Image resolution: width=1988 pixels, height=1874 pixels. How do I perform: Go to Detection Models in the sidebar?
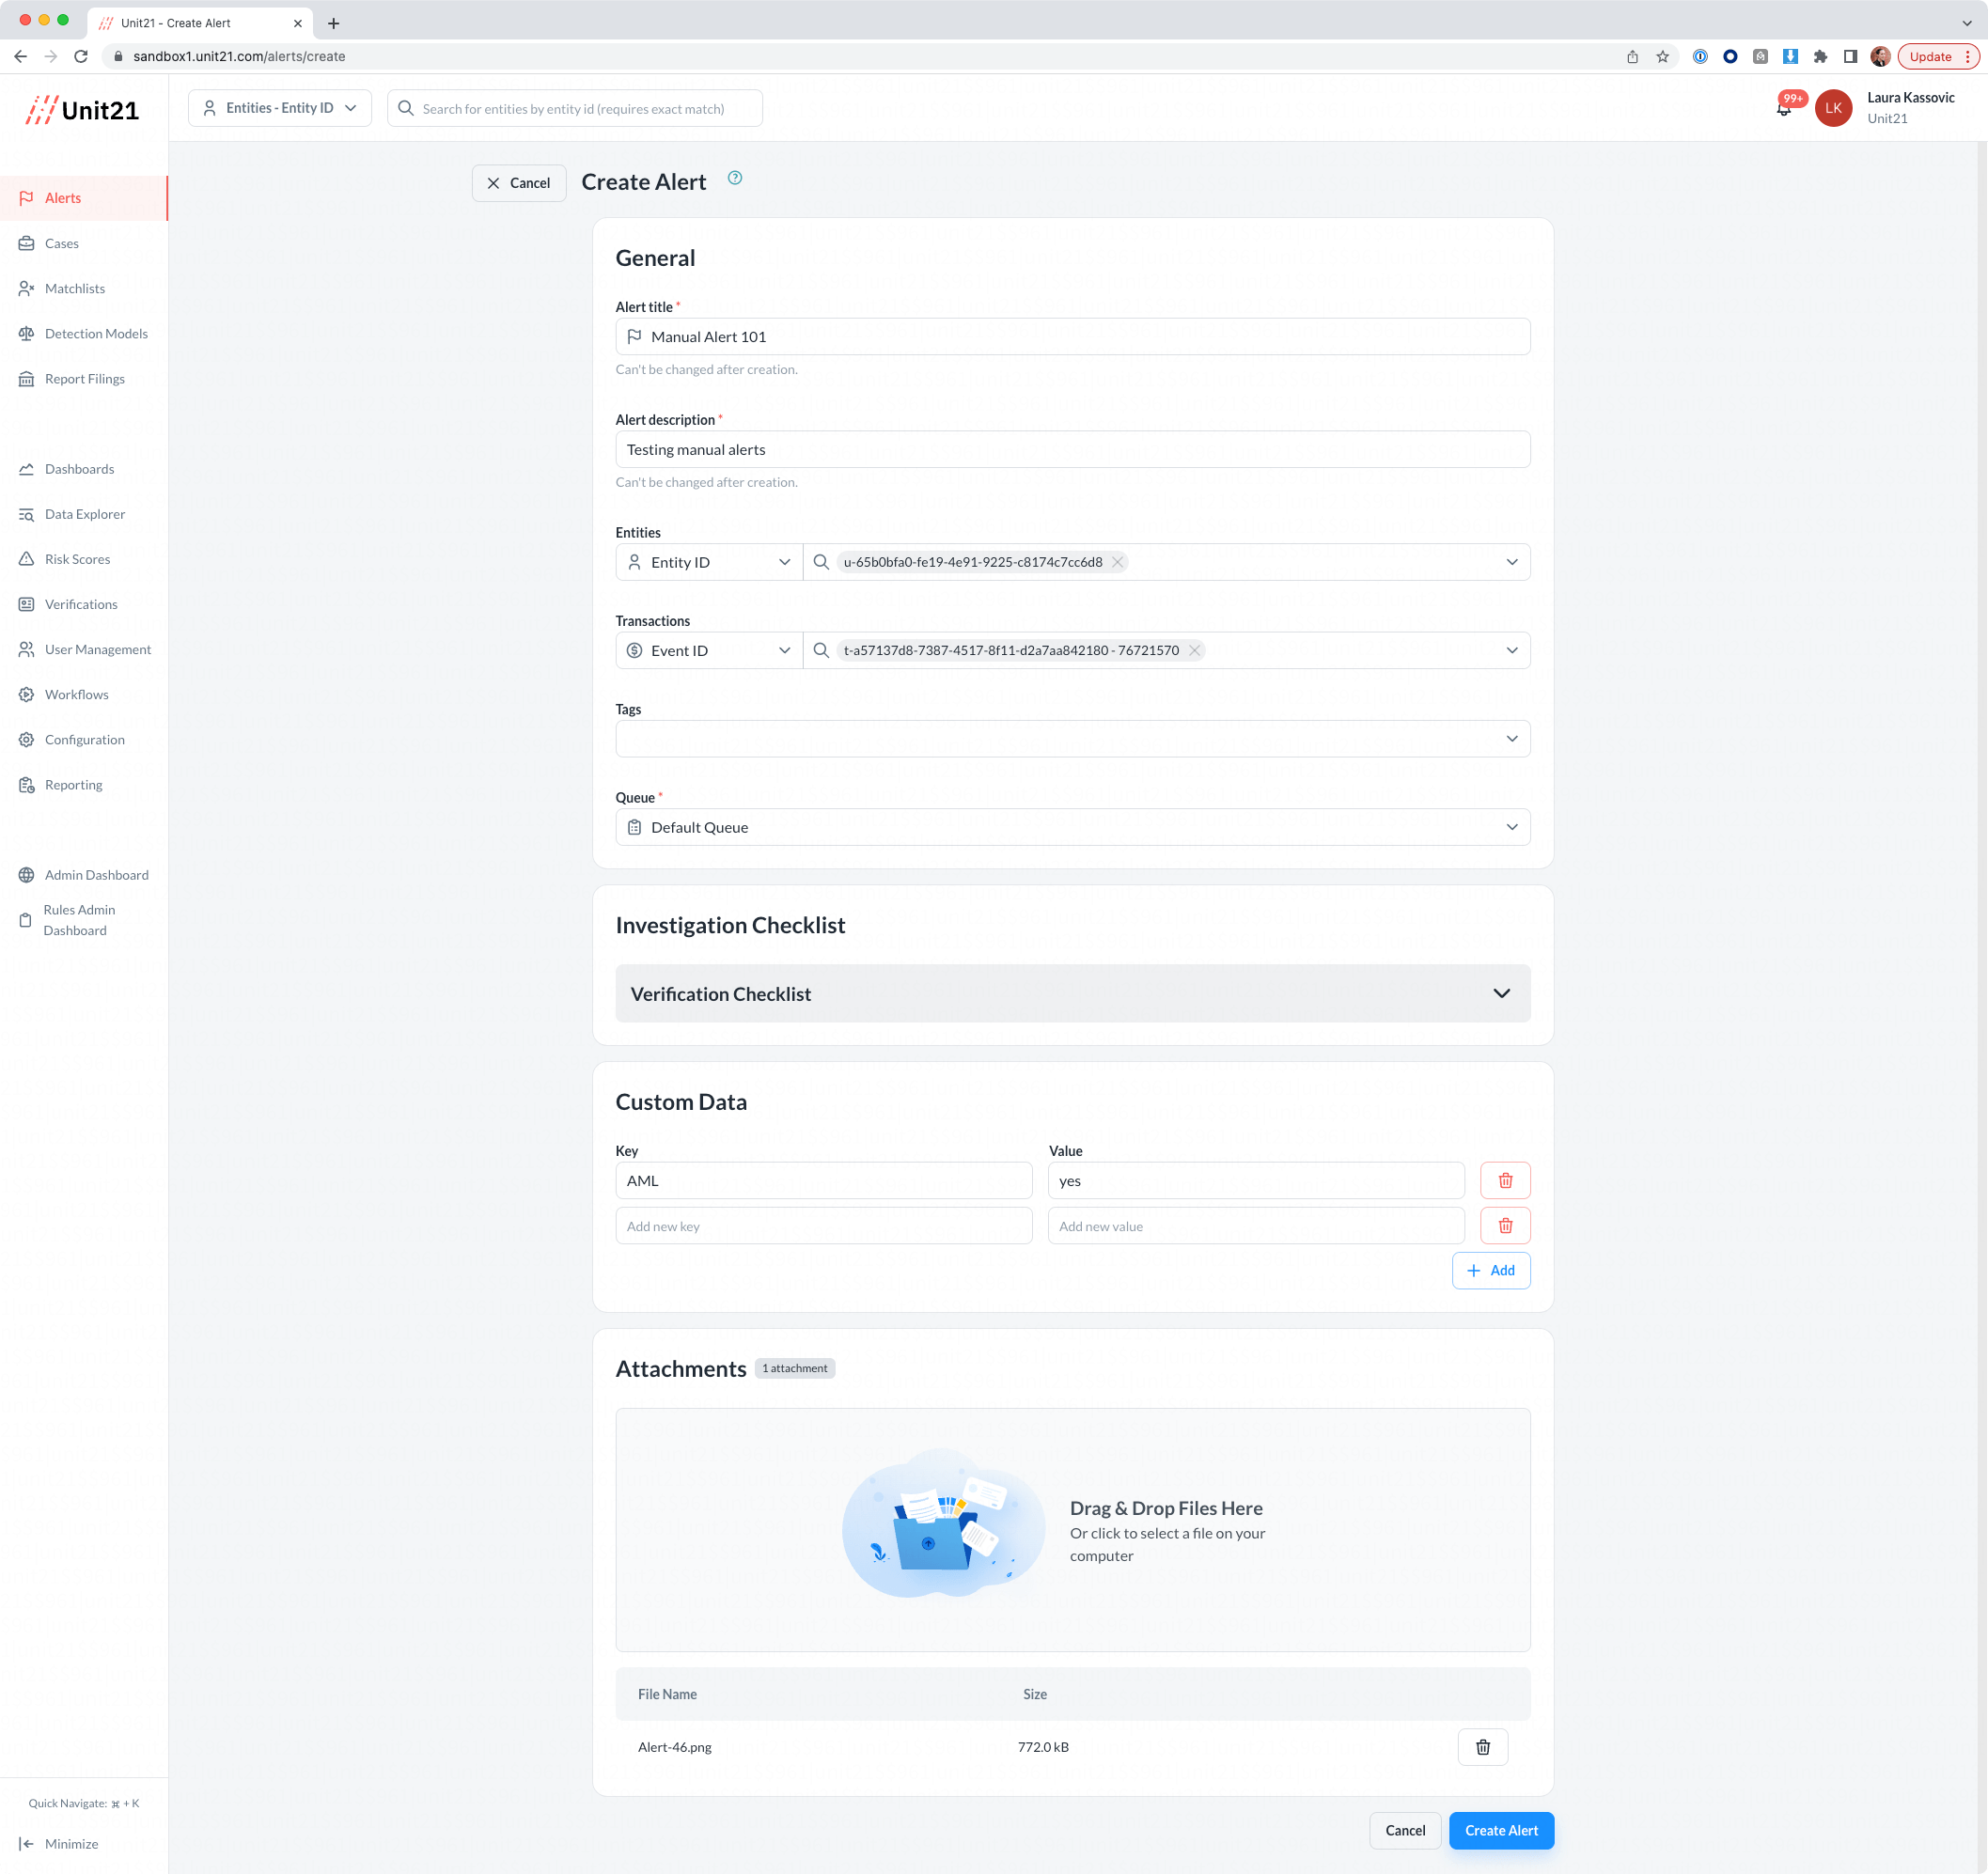pos(96,333)
